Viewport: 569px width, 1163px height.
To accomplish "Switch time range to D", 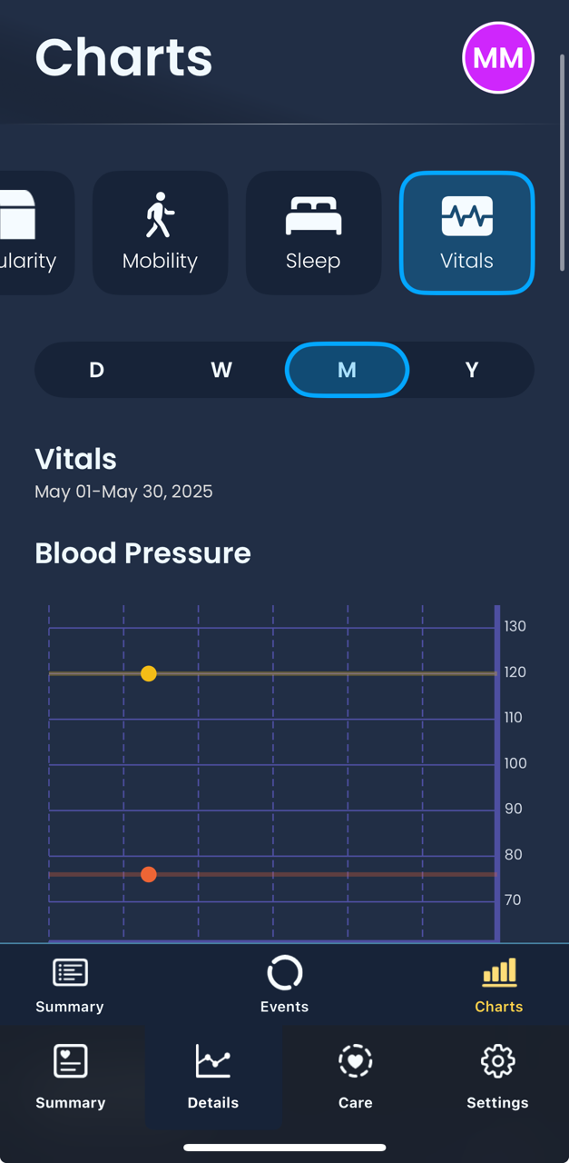I will click(96, 370).
